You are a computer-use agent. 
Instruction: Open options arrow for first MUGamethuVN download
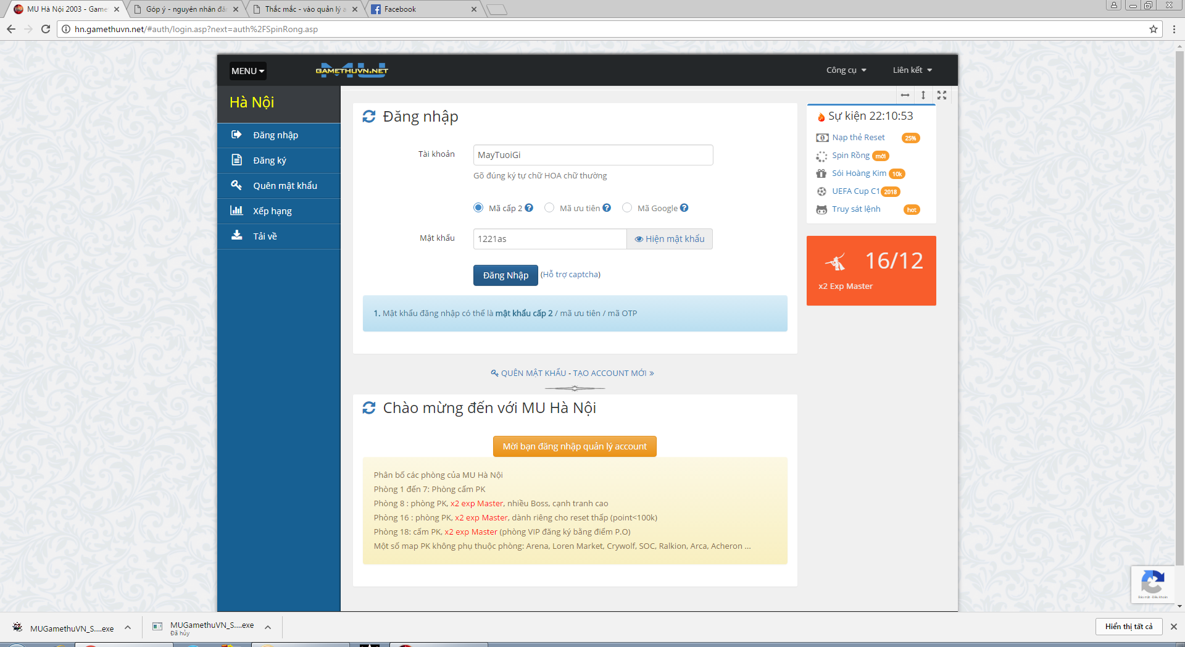128,628
